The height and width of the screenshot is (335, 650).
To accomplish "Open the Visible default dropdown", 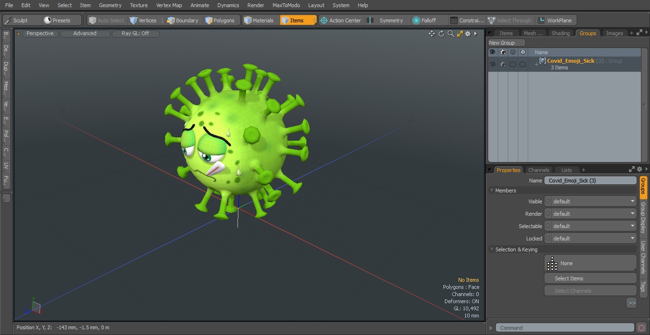I will pos(594,201).
